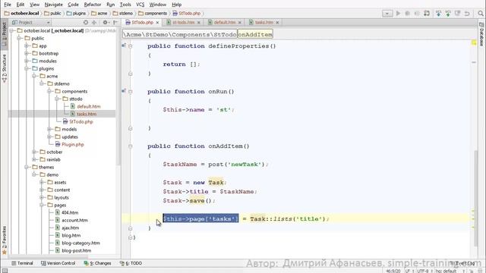
Task: Open the Database tool window
Action: point(481,34)
